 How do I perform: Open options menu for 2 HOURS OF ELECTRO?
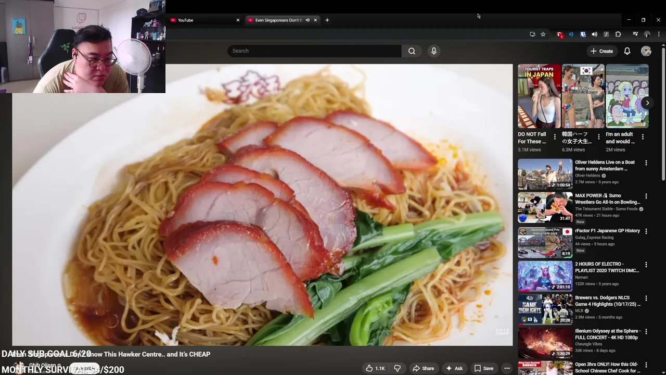pyautogui.click(x=646, y=265)
